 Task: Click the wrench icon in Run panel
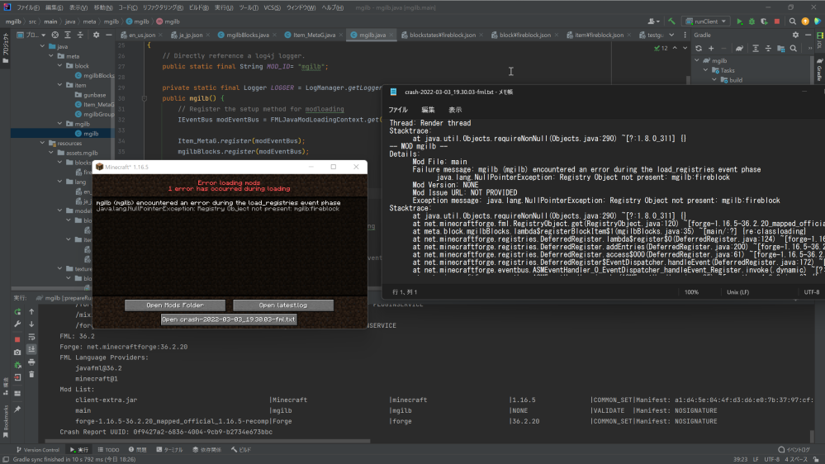tap(17, 324)
